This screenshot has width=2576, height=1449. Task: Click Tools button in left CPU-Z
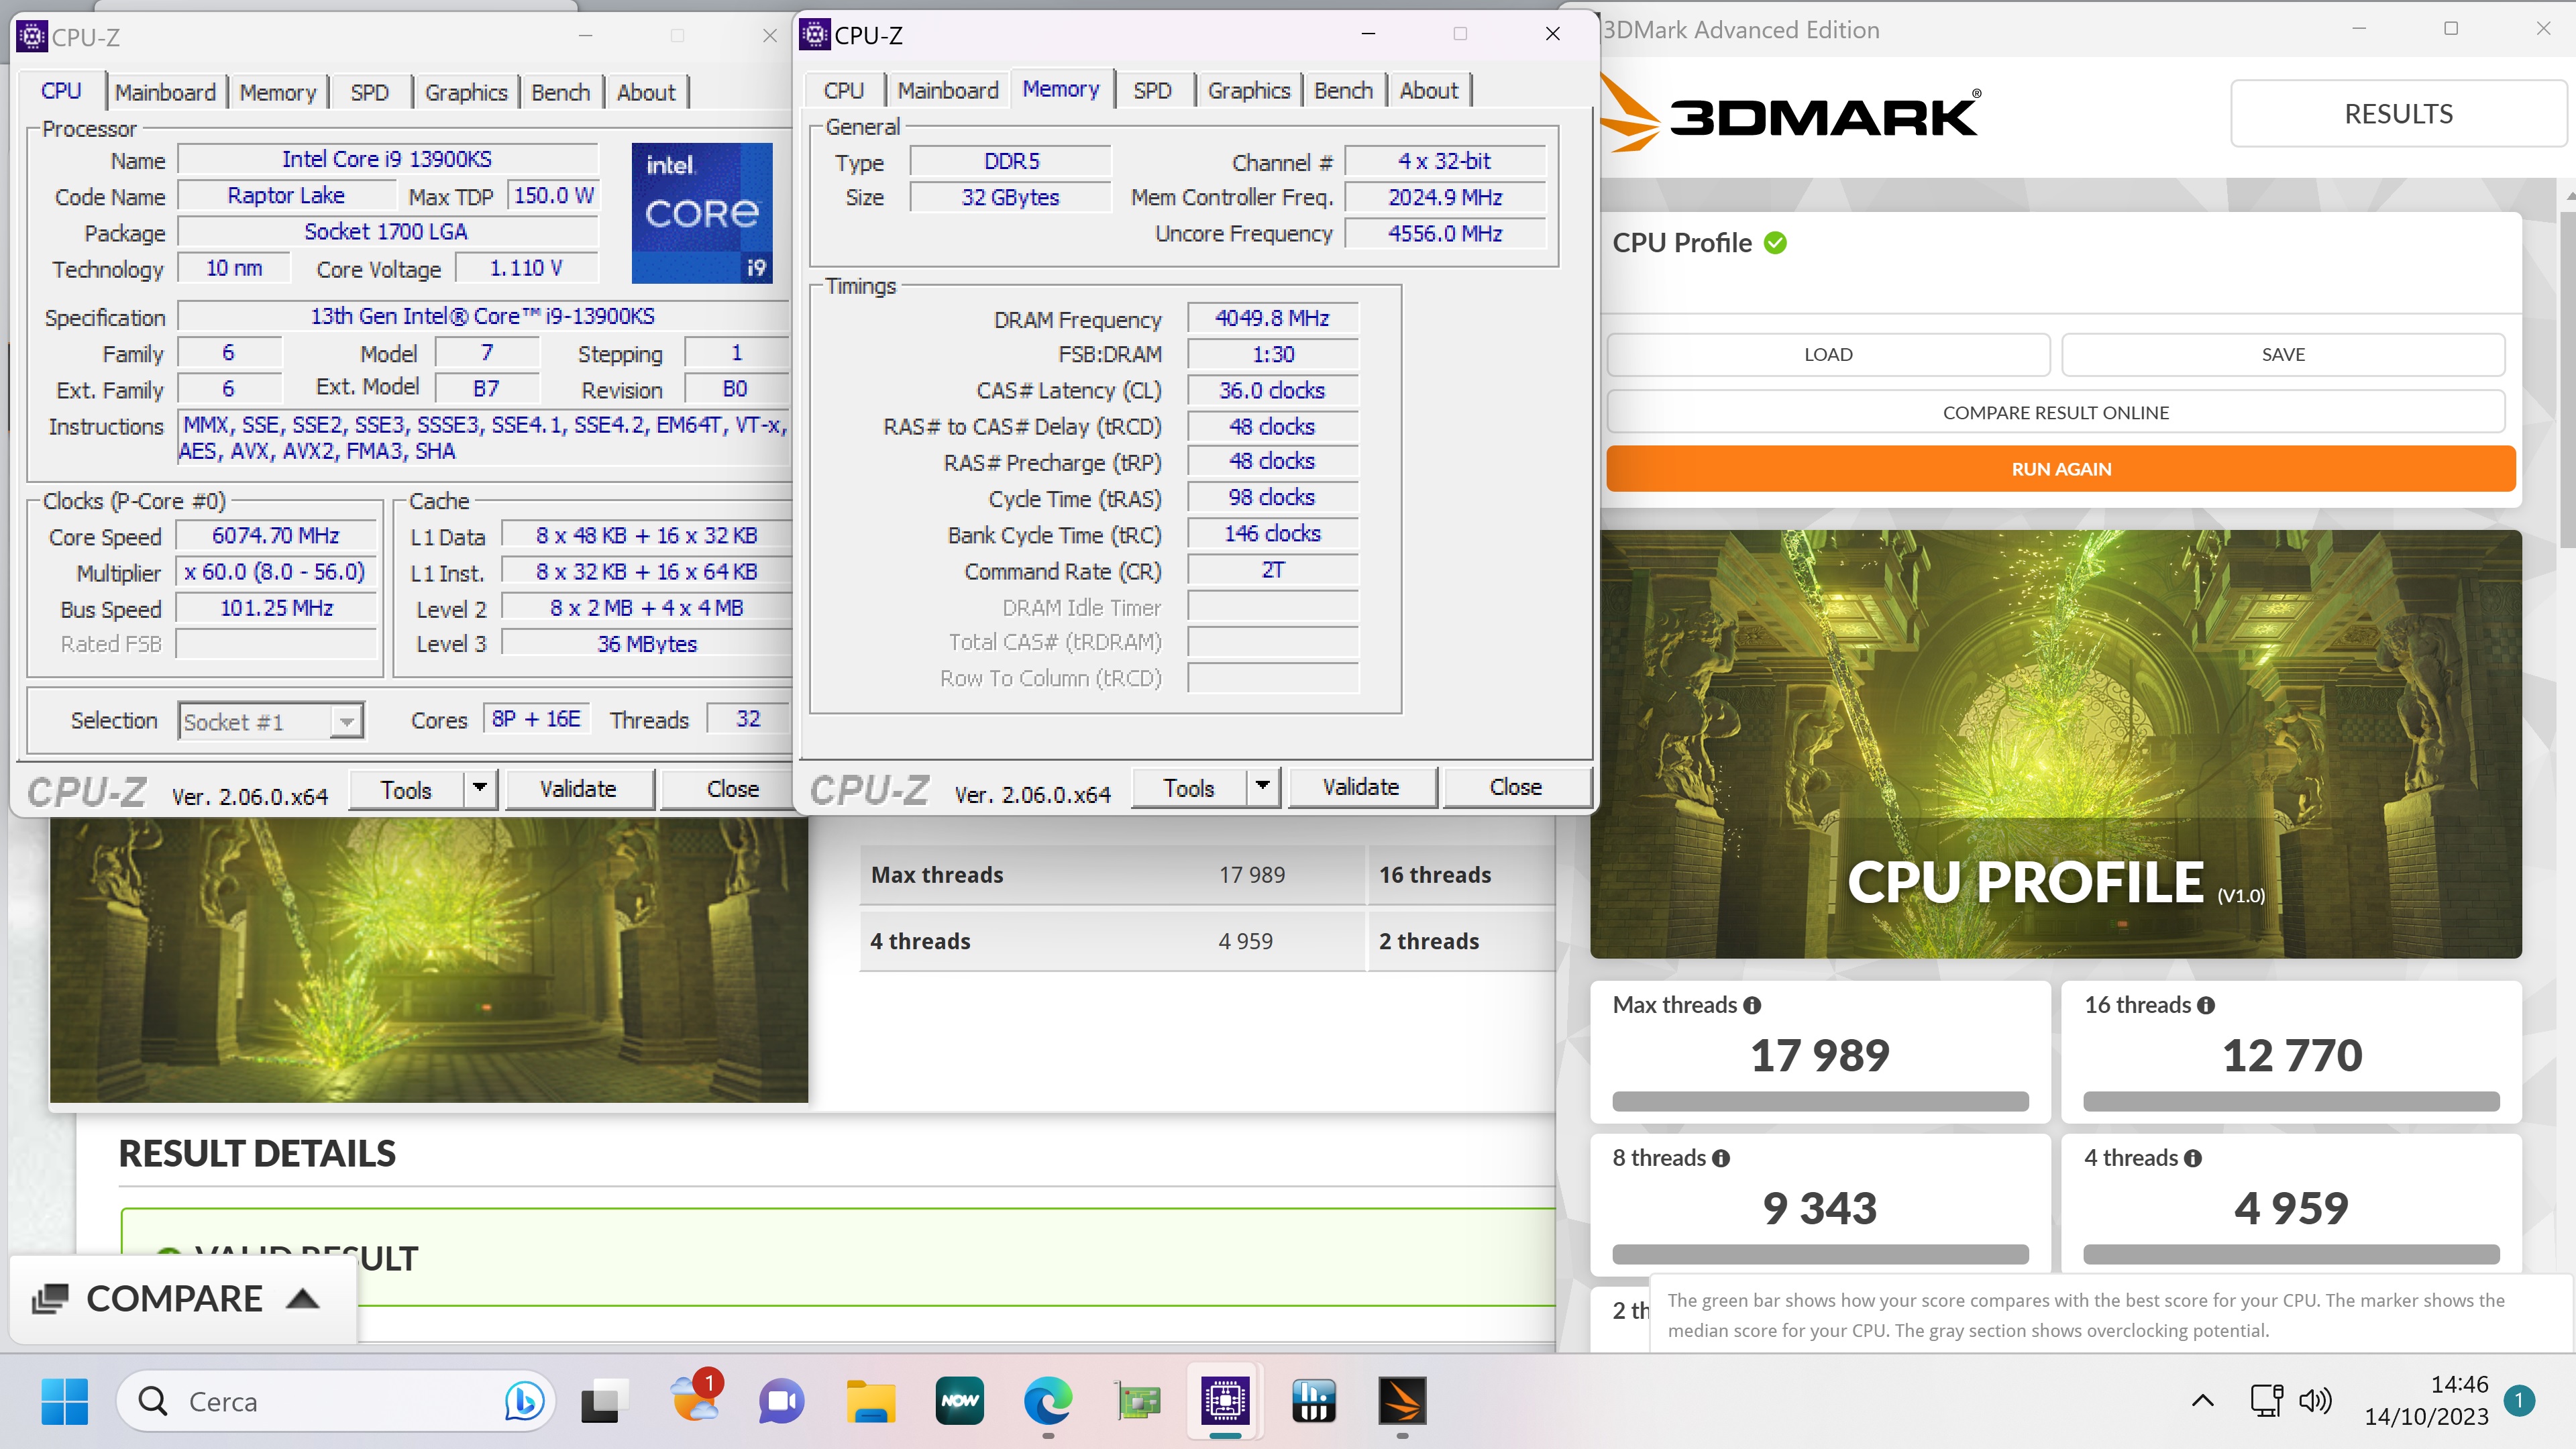[x=407, y=789]
